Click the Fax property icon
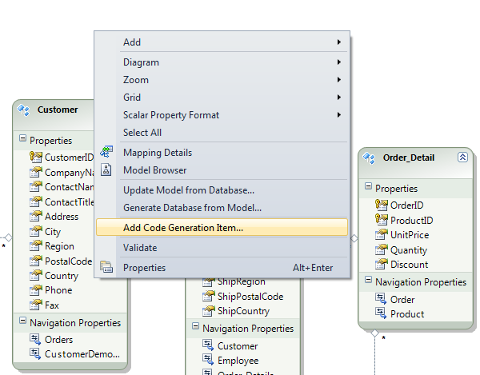The image size is (480, 375). click(36, 305)
